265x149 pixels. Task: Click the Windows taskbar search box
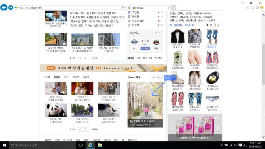[x=43, y=145]
